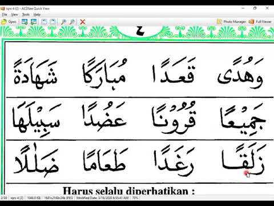274x206 pixels.
Task: Open the File menu
Action: point(5,15)
